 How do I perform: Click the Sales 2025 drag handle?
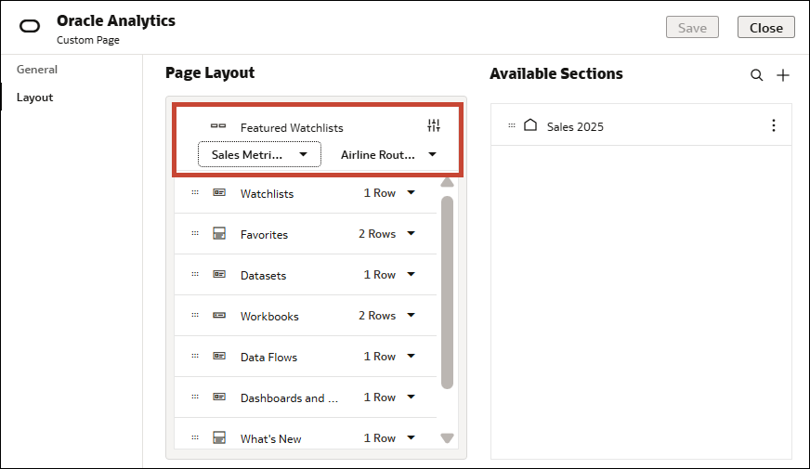coord(511,125)
